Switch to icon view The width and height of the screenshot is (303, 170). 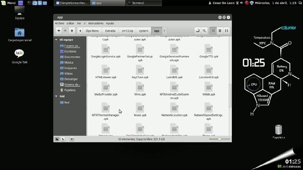point(213,31)
